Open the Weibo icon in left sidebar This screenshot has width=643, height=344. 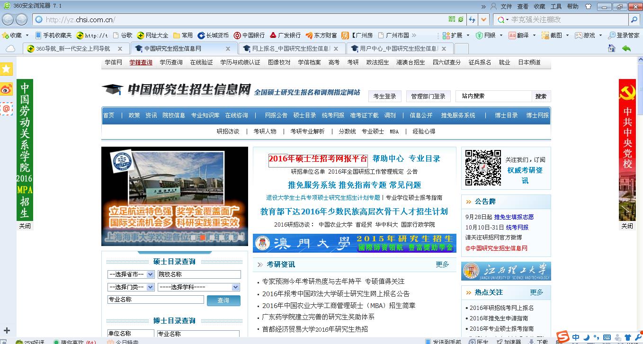[6, 89]
